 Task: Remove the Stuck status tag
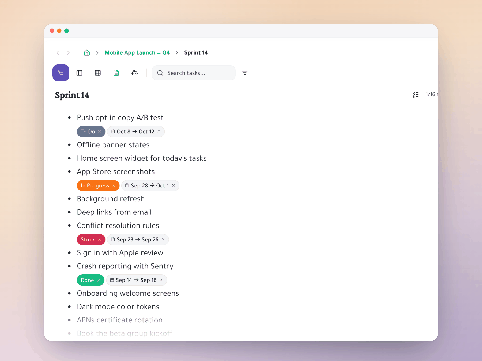[x=100, y=240]
